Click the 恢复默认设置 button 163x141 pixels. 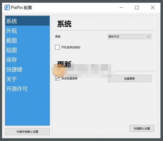pyautogui.click(x=142, y=128)
